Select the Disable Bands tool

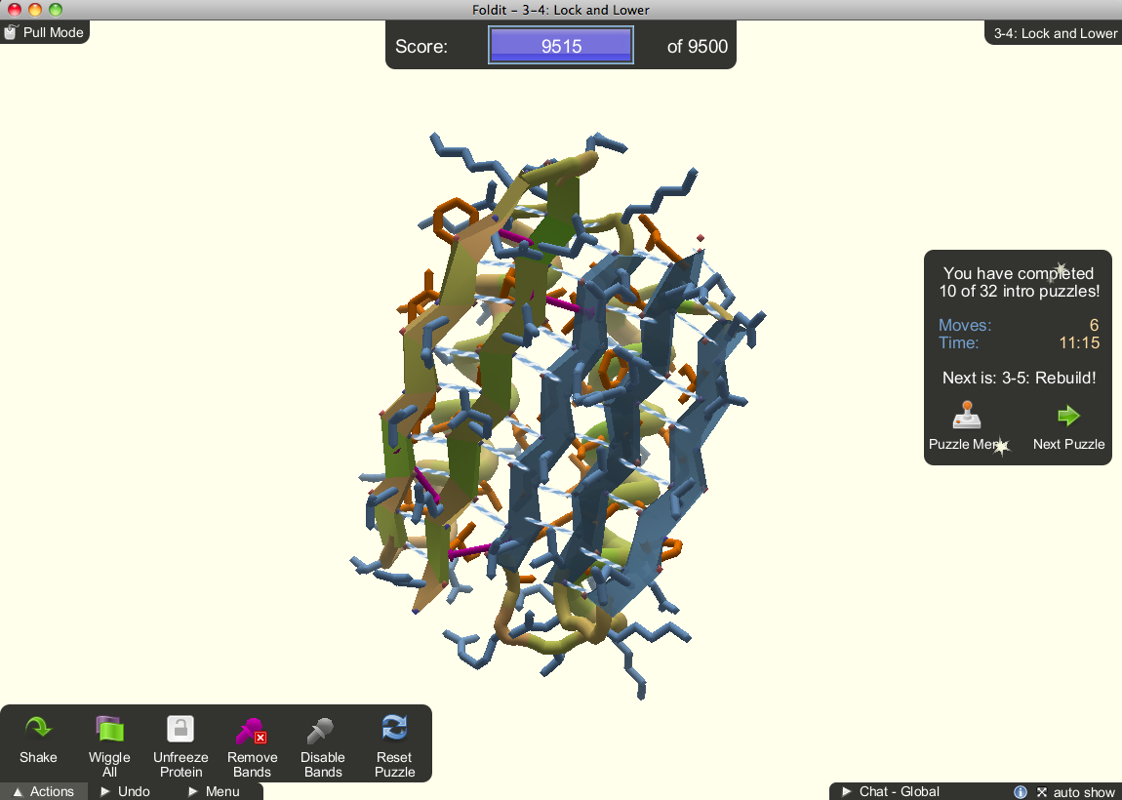323,728
